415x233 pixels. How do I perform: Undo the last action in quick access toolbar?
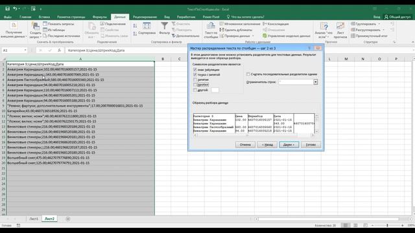coord(15,8)
